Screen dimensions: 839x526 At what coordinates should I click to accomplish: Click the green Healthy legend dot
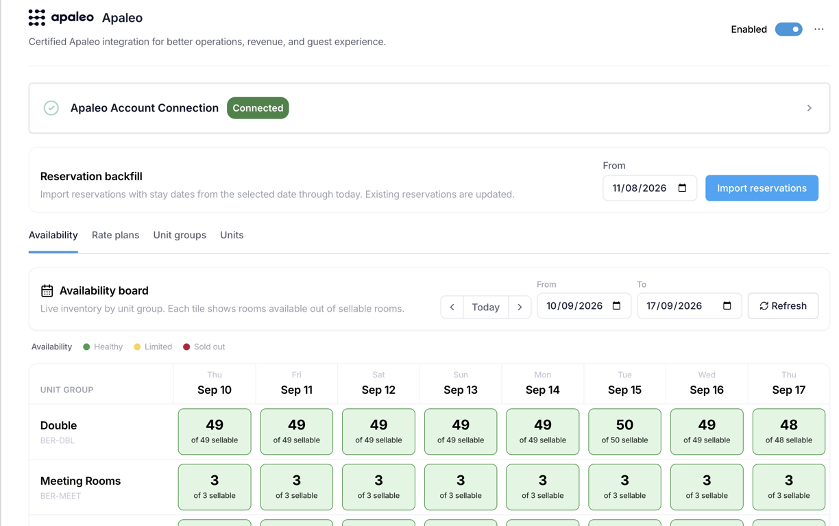pos(86,347)
